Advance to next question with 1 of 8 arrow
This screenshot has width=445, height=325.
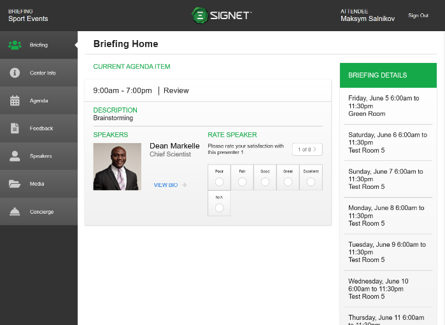[x=314, y=149]
